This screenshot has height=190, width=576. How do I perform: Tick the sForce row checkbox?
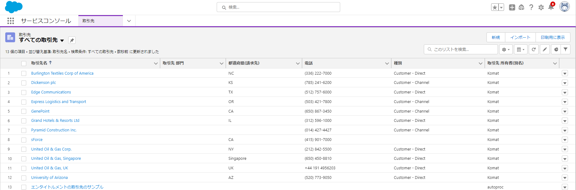click(x=24, y=140)
